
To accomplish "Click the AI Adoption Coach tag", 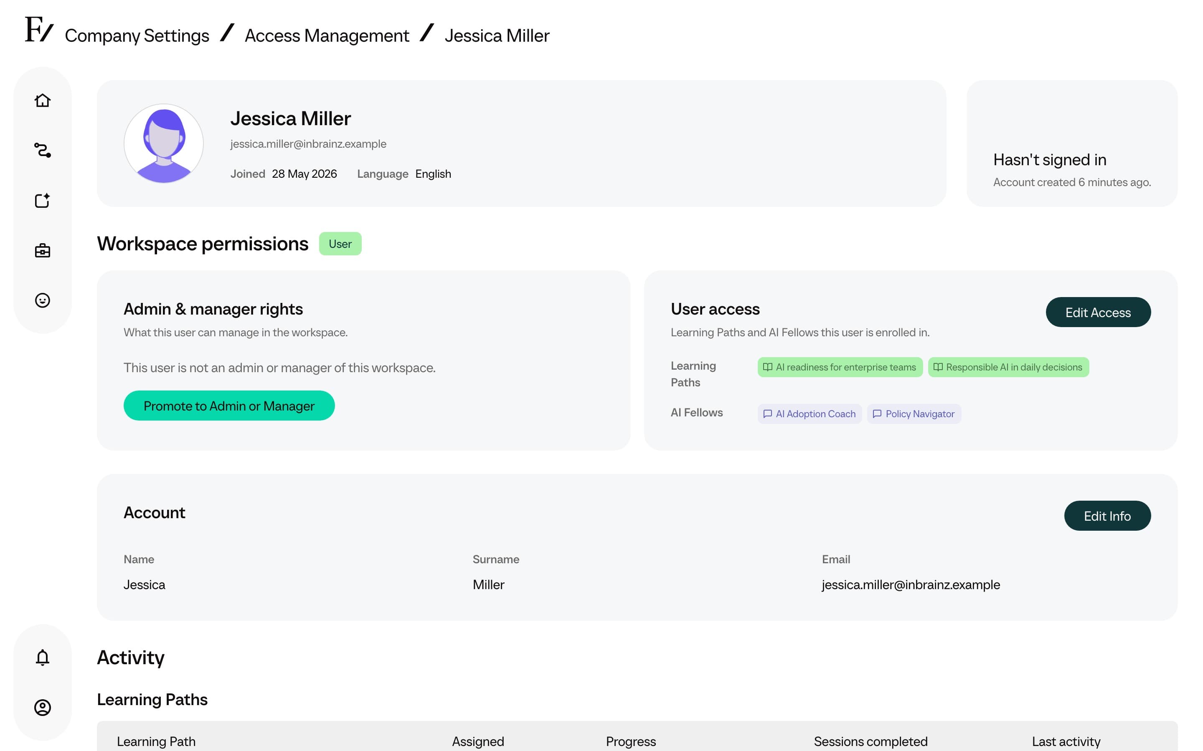I will click(809, 414).
